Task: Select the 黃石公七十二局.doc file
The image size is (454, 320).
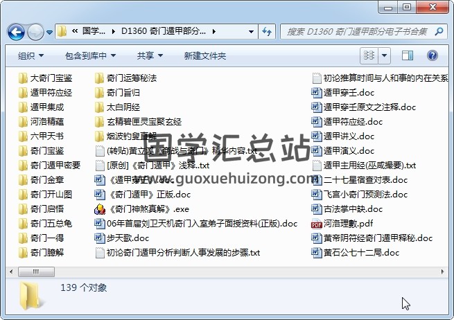Action: pos(356,253)
